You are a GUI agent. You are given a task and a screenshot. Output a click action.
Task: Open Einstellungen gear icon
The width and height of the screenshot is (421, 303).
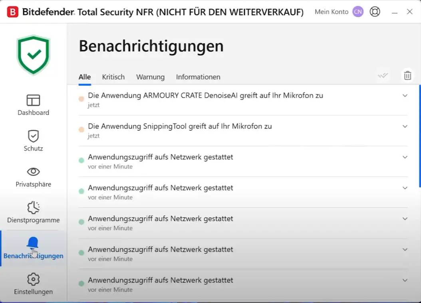[x=33, y=279]
